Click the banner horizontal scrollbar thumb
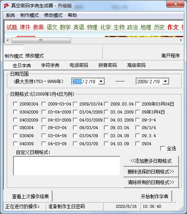 (x=41, y=40)
